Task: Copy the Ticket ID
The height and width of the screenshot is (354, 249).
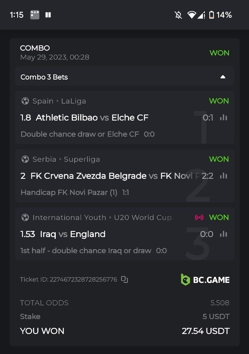Action: pos(125,279)
